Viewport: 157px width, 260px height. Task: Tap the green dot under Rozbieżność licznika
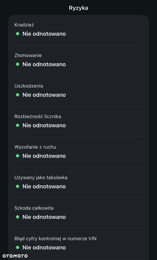[18, 125]
